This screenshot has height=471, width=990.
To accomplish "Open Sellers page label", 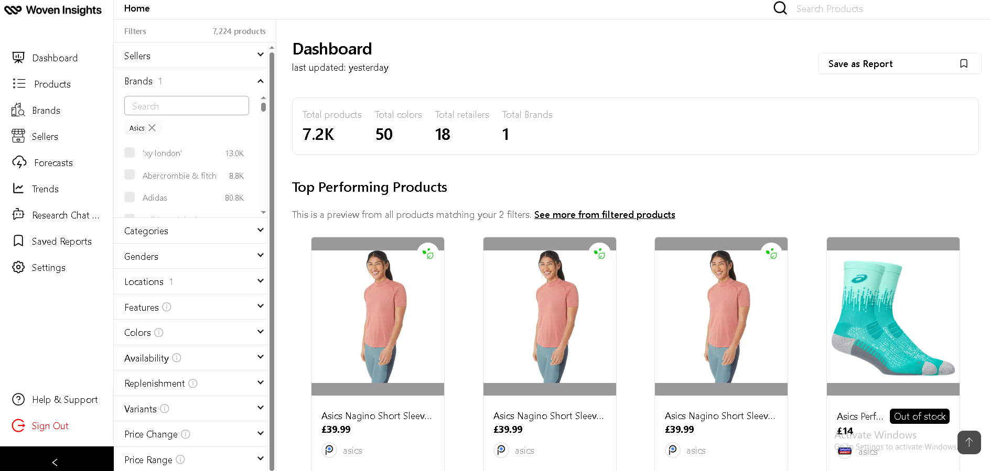I will [45, 137].
